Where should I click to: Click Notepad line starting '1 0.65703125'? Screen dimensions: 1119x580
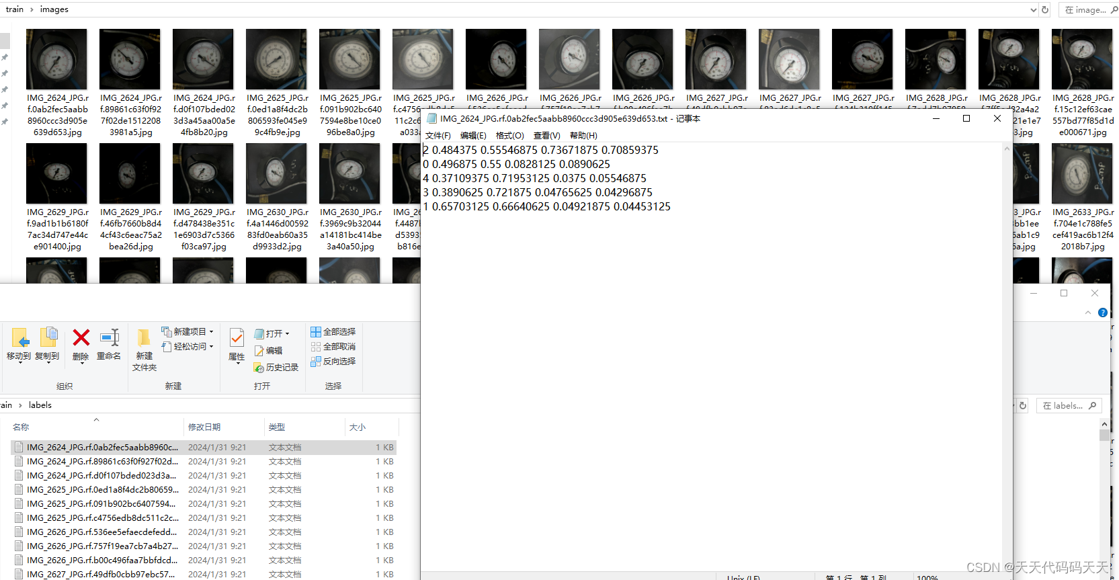[547, 206]
